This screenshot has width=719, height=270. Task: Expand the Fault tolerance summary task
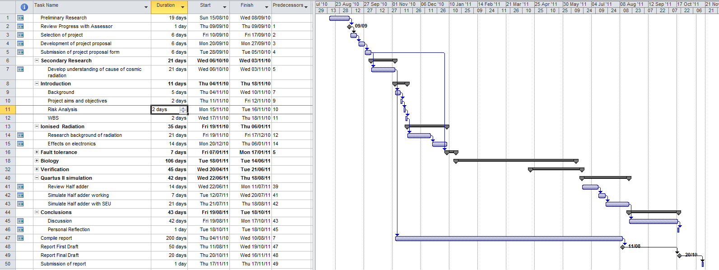[37, 152]
